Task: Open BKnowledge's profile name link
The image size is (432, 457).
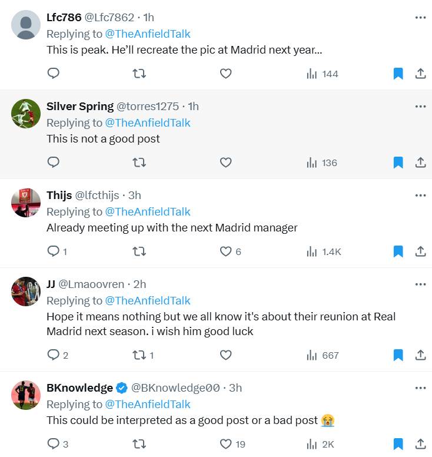Action: coord(79,388)
